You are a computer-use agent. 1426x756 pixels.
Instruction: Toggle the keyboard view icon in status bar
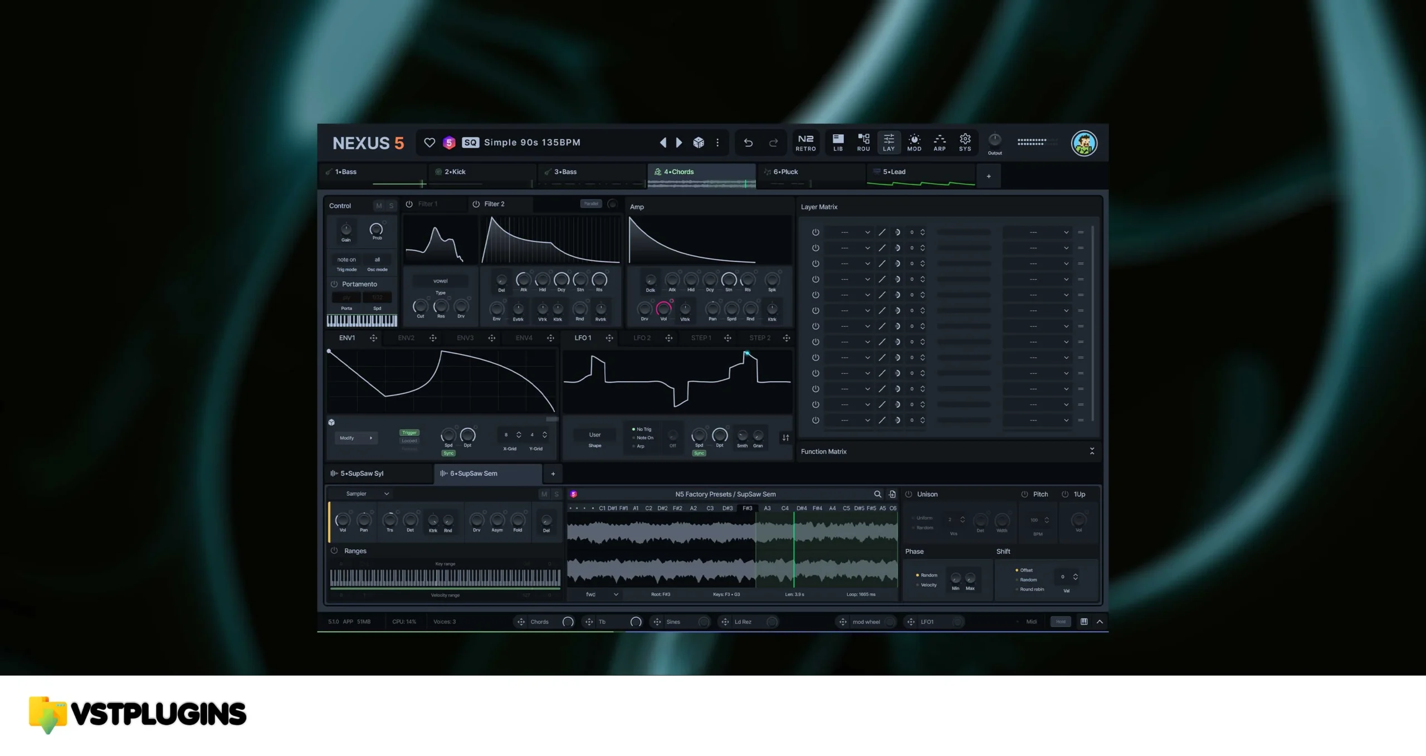(1084, 622)
